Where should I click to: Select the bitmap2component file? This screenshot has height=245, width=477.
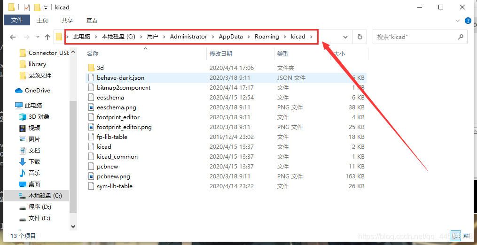[124, 88]
